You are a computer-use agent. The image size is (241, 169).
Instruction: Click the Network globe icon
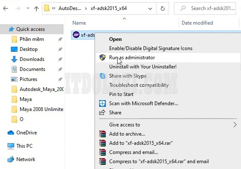coord(11,159)
